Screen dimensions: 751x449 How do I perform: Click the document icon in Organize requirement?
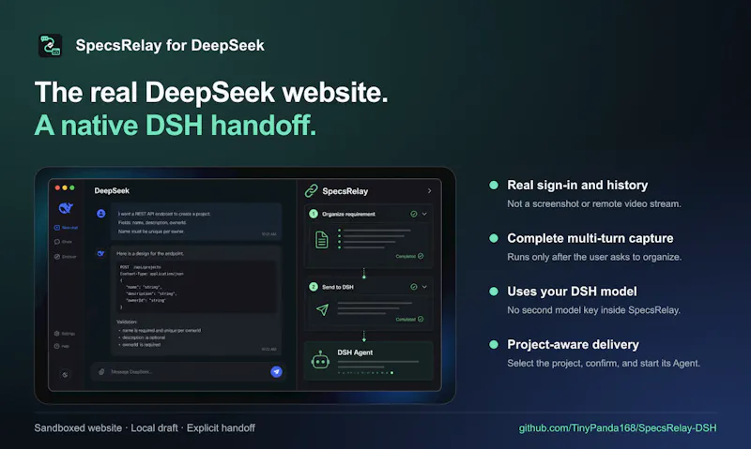pyautogui.click(x=322, y=239)
